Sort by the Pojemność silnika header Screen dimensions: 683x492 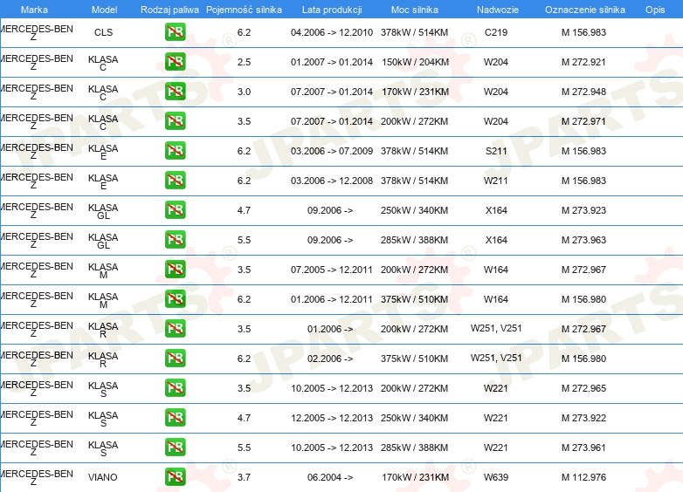(x=244, y=9)
